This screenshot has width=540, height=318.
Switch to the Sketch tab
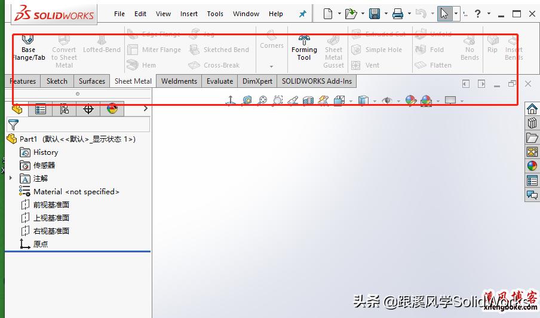[x=57, y=81]
